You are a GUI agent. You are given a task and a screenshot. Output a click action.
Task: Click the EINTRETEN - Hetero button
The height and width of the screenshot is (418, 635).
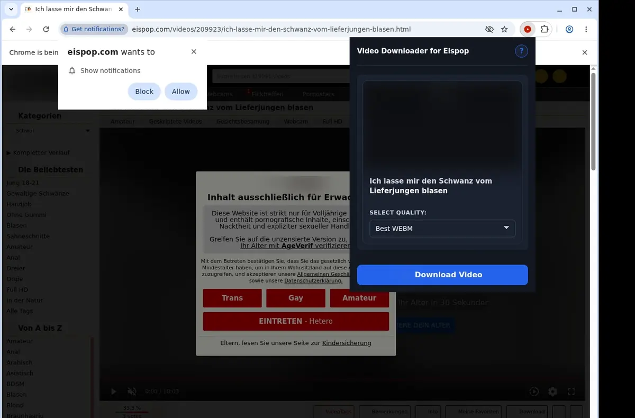(296, 321)
